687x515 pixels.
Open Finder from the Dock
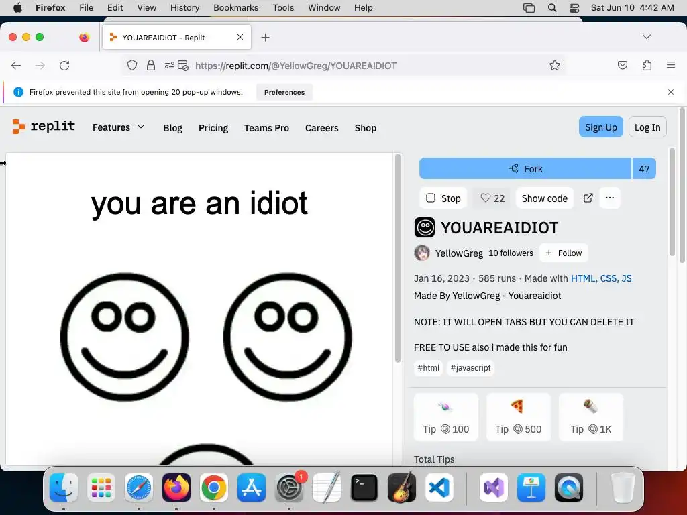click(x=64, y=488)
